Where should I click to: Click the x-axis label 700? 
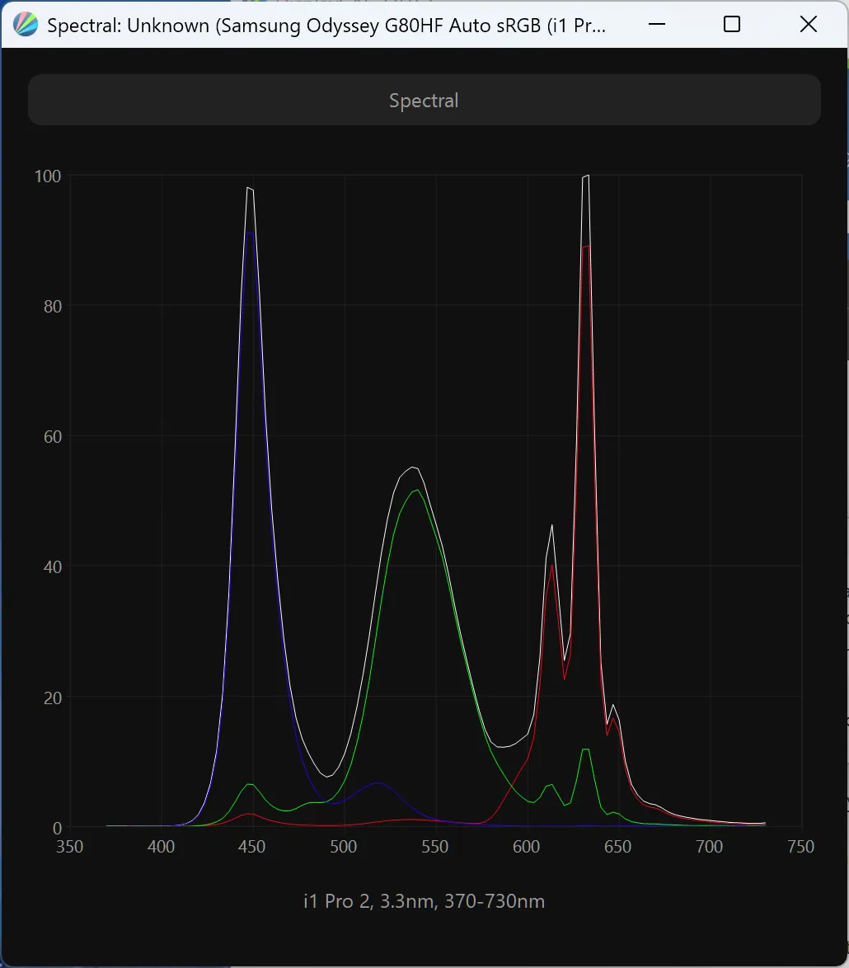click(x=709, y=847)
